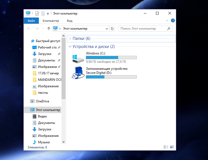Open the recent locations dropdown arrow
Screen dimensions: 208x160
(x=43, y=29)
